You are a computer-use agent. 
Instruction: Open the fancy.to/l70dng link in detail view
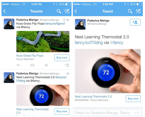point(89,43)
